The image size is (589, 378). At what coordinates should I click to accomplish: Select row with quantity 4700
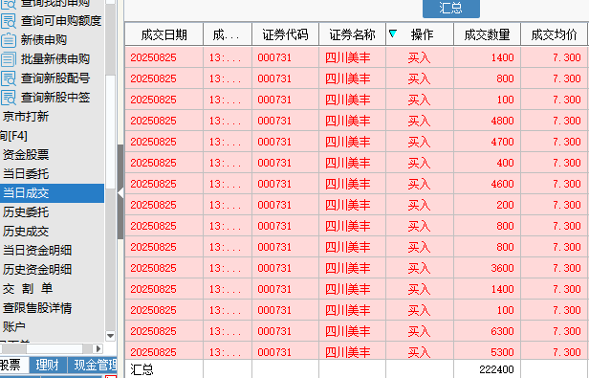pyautogui.click(x=357, y=142)
